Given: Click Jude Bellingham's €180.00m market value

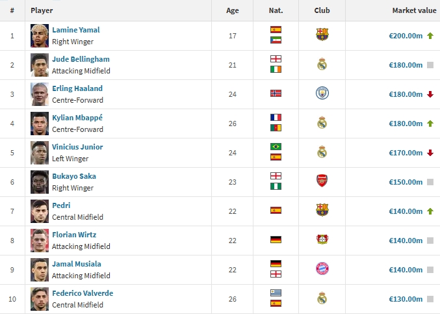Looking at the screenshot, I should pos(406,65).
